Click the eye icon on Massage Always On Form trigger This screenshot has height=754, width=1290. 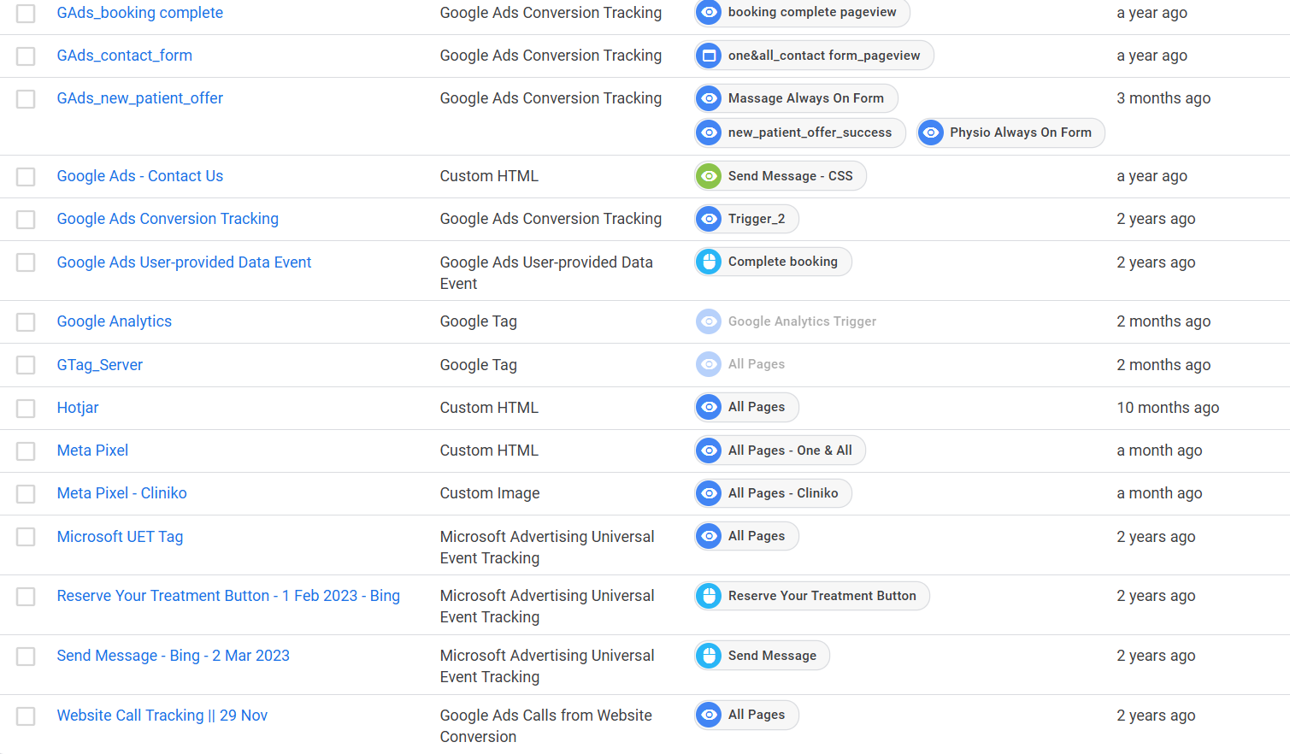tap(710, 98)
